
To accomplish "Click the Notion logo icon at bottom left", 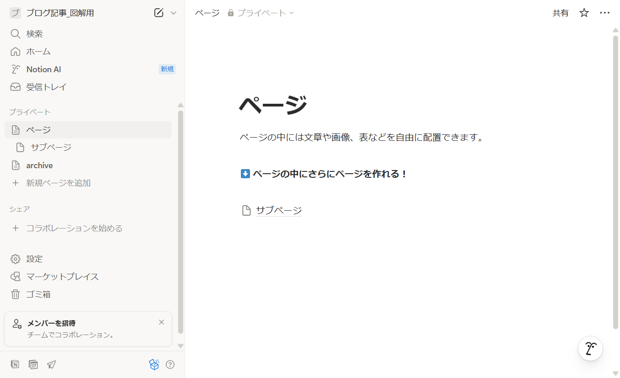I will [x=15, y=364].
